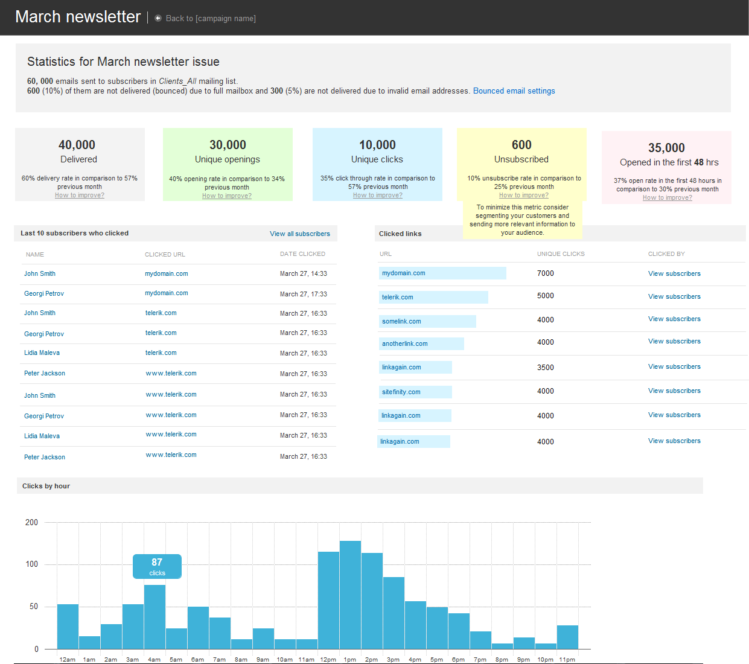
Task: View subscribers for sitefinity.com row
Action: (x=674, y=391)
